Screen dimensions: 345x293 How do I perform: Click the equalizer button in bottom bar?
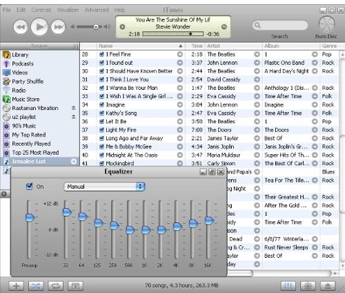pyautogui.click(x=288, y=286)
